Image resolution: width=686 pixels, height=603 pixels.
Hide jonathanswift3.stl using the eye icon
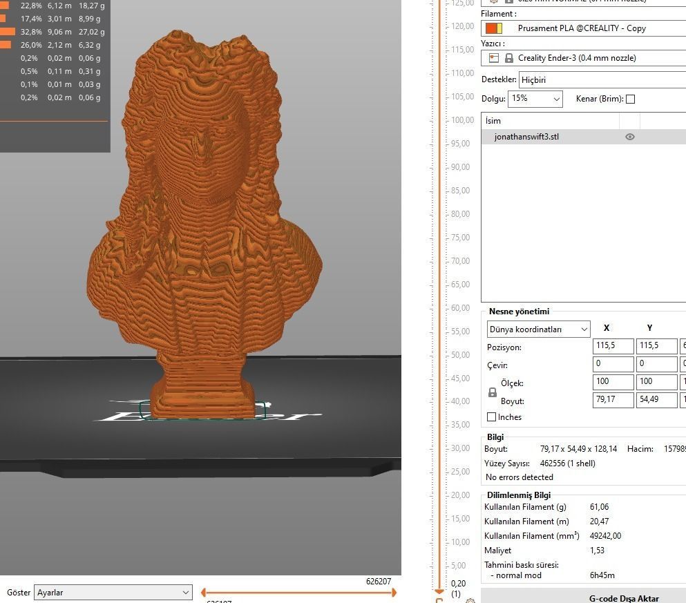point(629,137)
